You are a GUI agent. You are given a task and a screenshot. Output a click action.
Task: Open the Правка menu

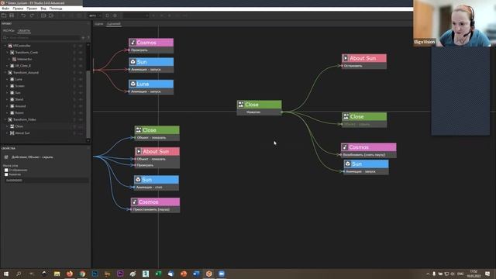click(18, 9)
